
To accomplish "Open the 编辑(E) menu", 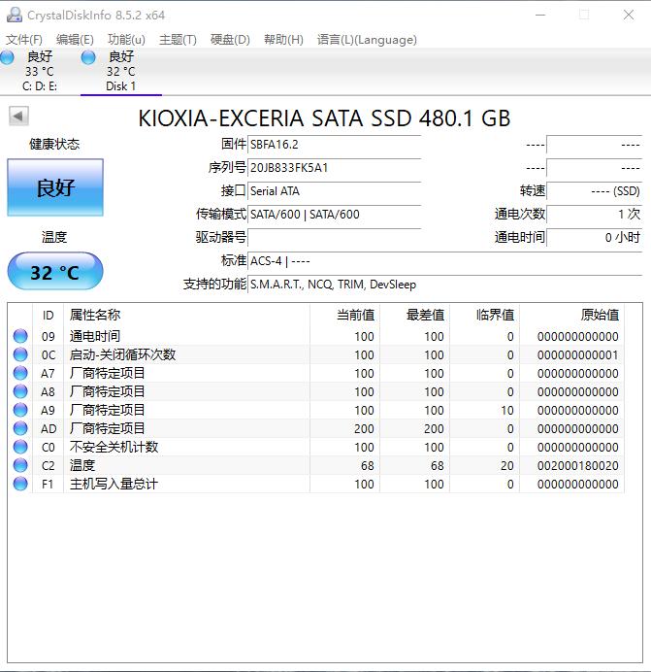I will (75, 40).
